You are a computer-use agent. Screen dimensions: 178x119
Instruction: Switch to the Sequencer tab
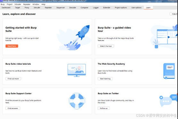(61, 8)
